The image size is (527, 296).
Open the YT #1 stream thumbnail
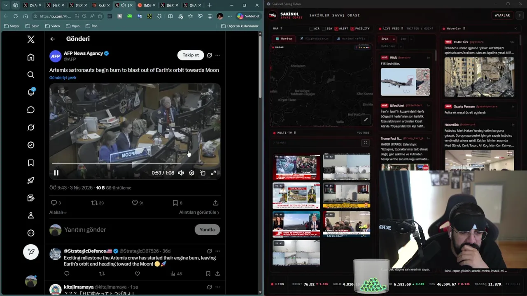(x=296, y=167)
